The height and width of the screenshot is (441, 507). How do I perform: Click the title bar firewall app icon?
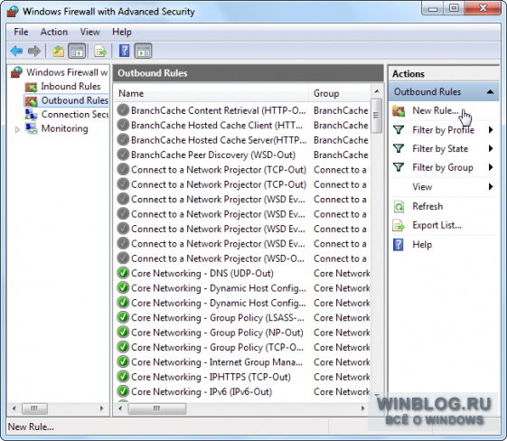pos(13,12)
